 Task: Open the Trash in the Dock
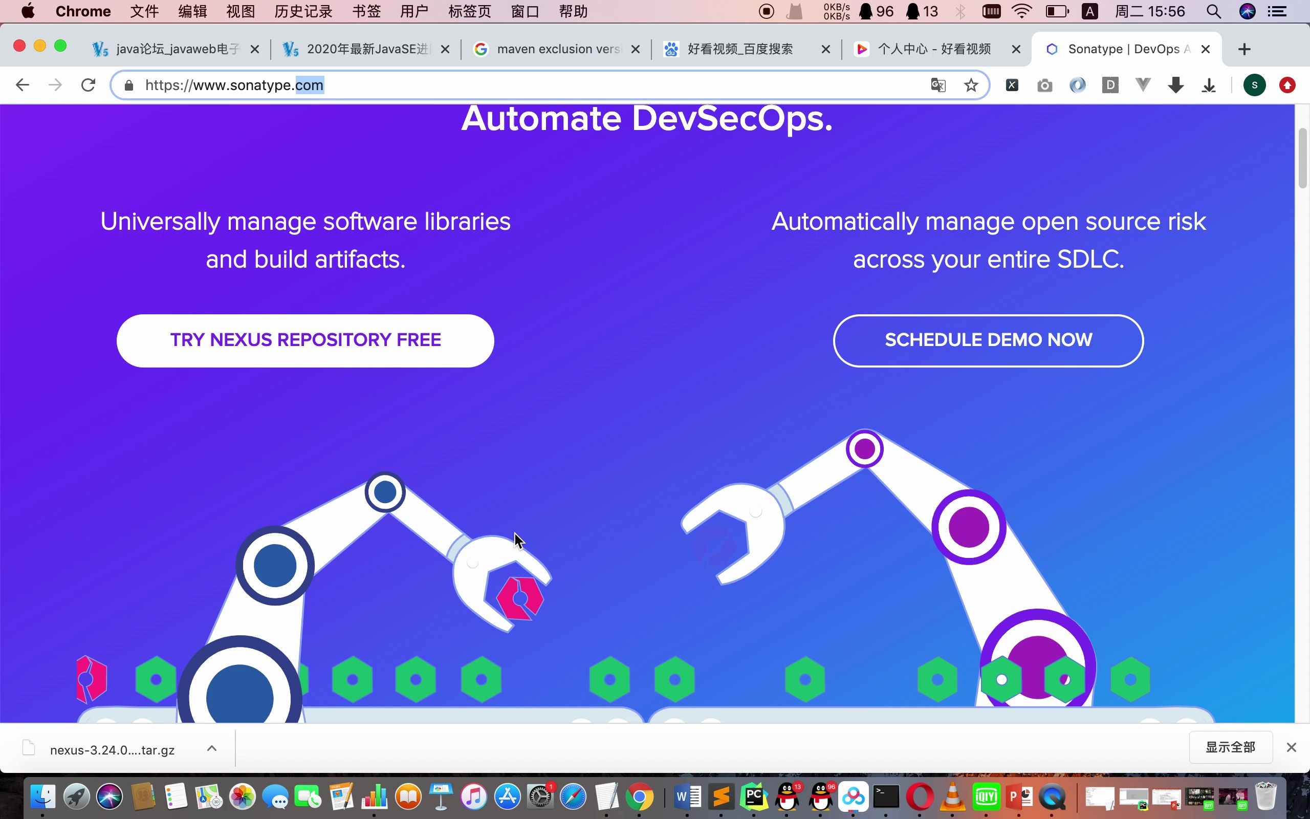point(1265,797)
